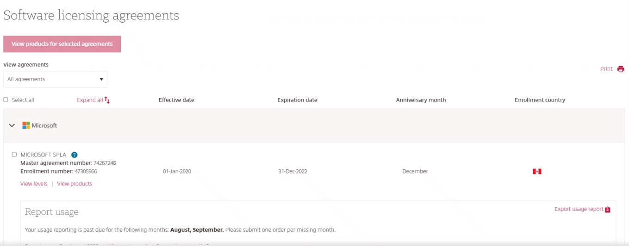Click the Expiration date column header

pos(297,100)
